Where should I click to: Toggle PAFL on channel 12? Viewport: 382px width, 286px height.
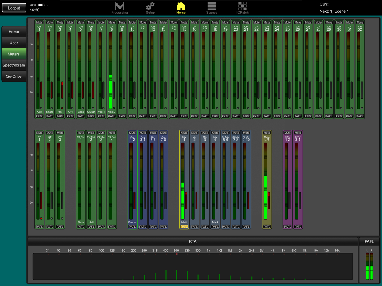[153, 116]
